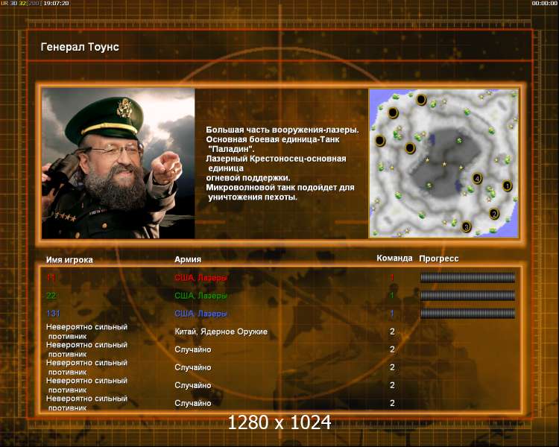
Task: Select the green player name '22'
Action: (x=51, y=296)
